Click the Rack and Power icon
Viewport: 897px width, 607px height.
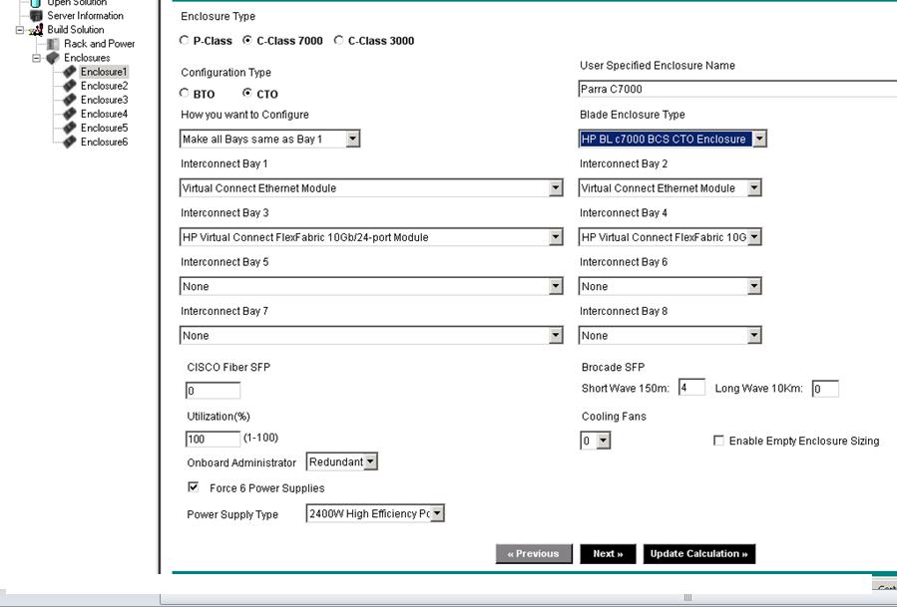point(53,44)
